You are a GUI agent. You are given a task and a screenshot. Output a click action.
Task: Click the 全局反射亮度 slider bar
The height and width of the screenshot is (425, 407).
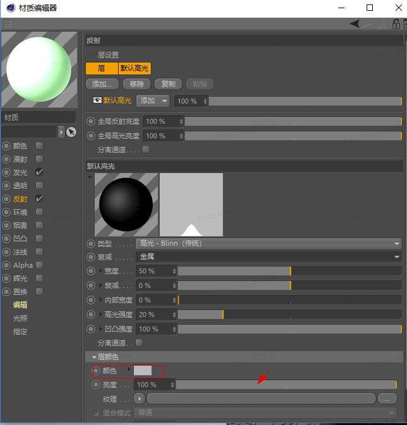(x=293, y=121)
